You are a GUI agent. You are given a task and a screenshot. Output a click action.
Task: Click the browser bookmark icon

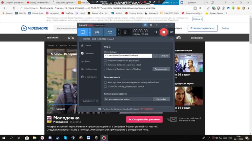[x=200, y=8]
